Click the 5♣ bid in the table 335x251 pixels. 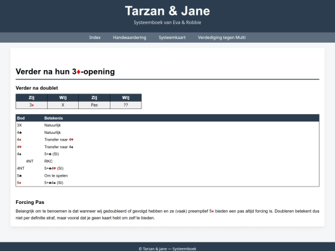pyautogui.click(x=19, y=175)
